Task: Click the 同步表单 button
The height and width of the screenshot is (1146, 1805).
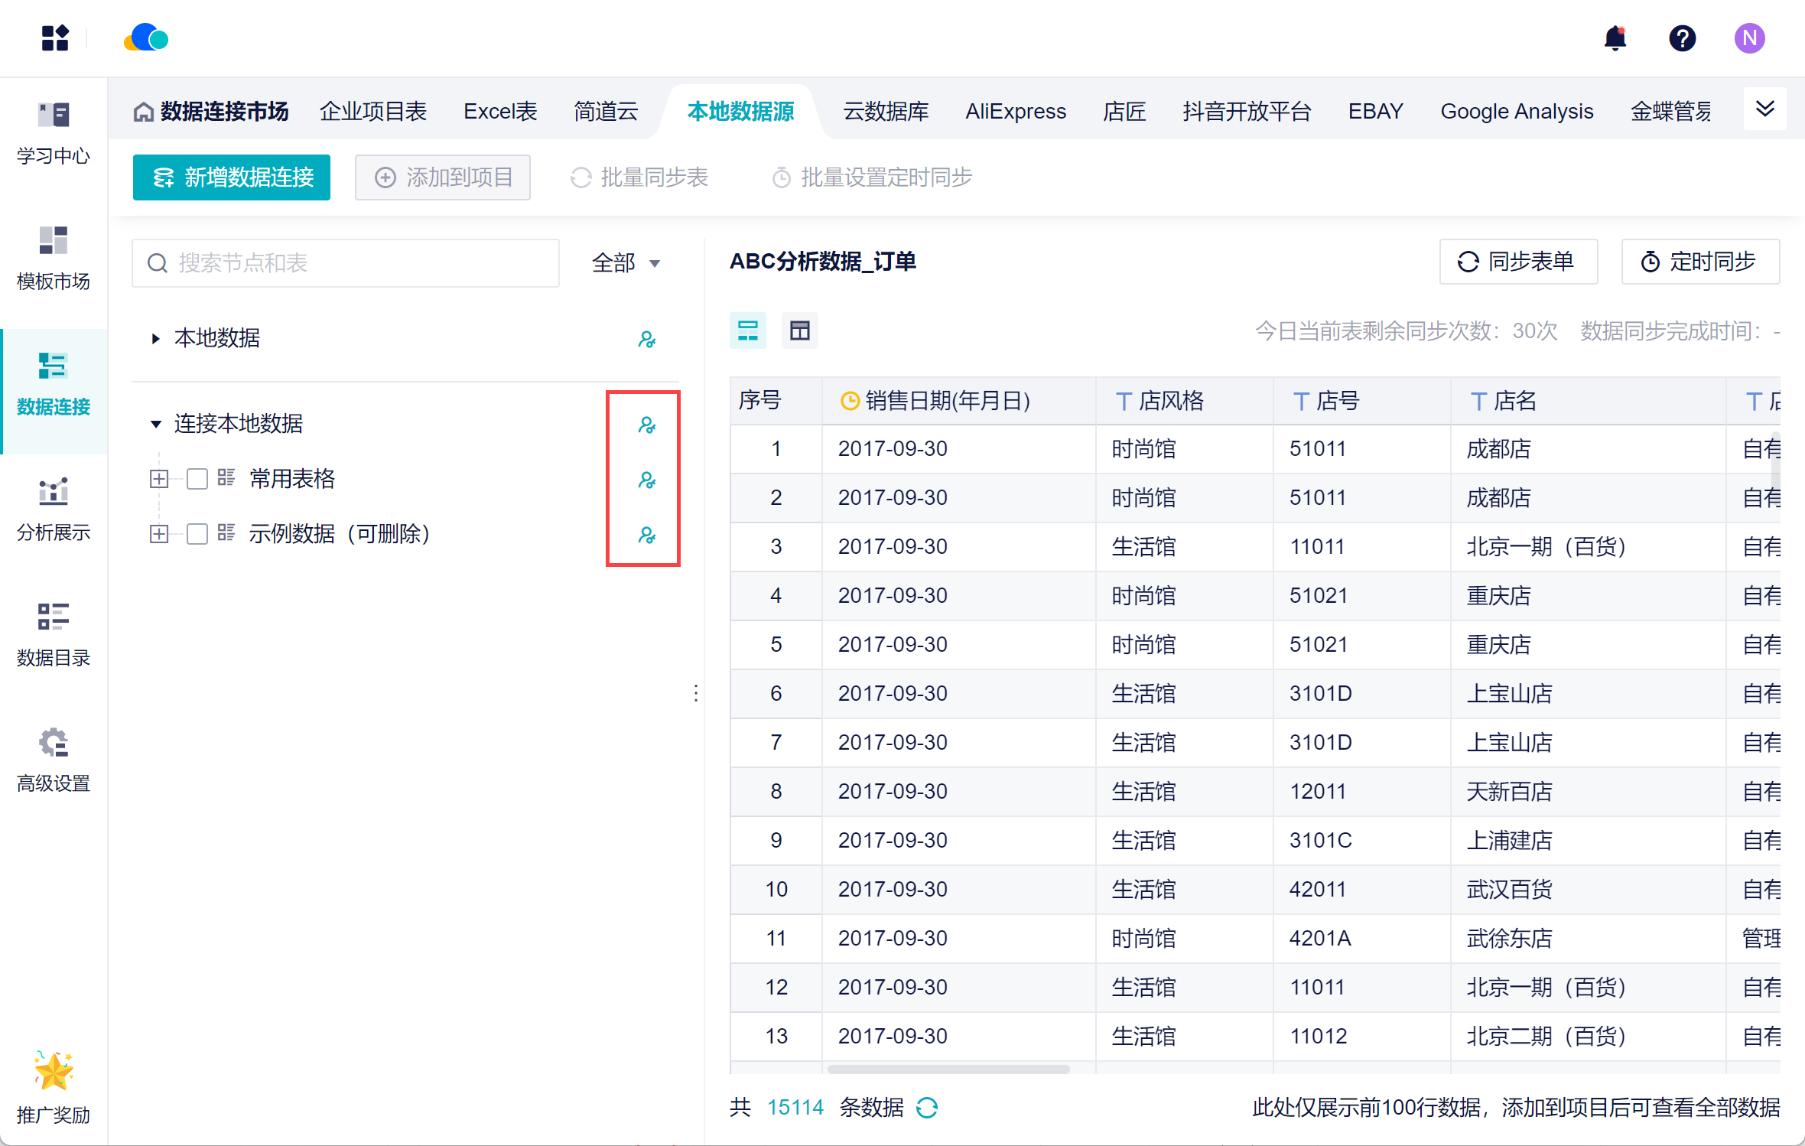Action: (x=1517, y=262)
